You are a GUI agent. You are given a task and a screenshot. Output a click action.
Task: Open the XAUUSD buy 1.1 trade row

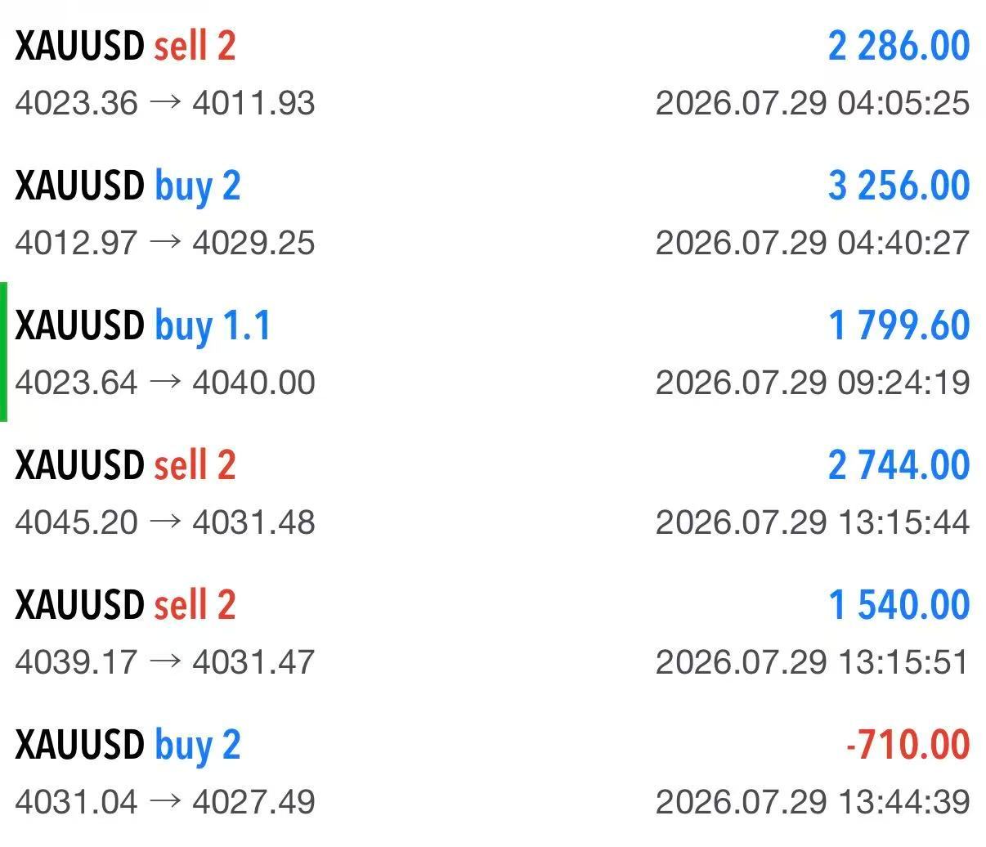click(493, 352)
